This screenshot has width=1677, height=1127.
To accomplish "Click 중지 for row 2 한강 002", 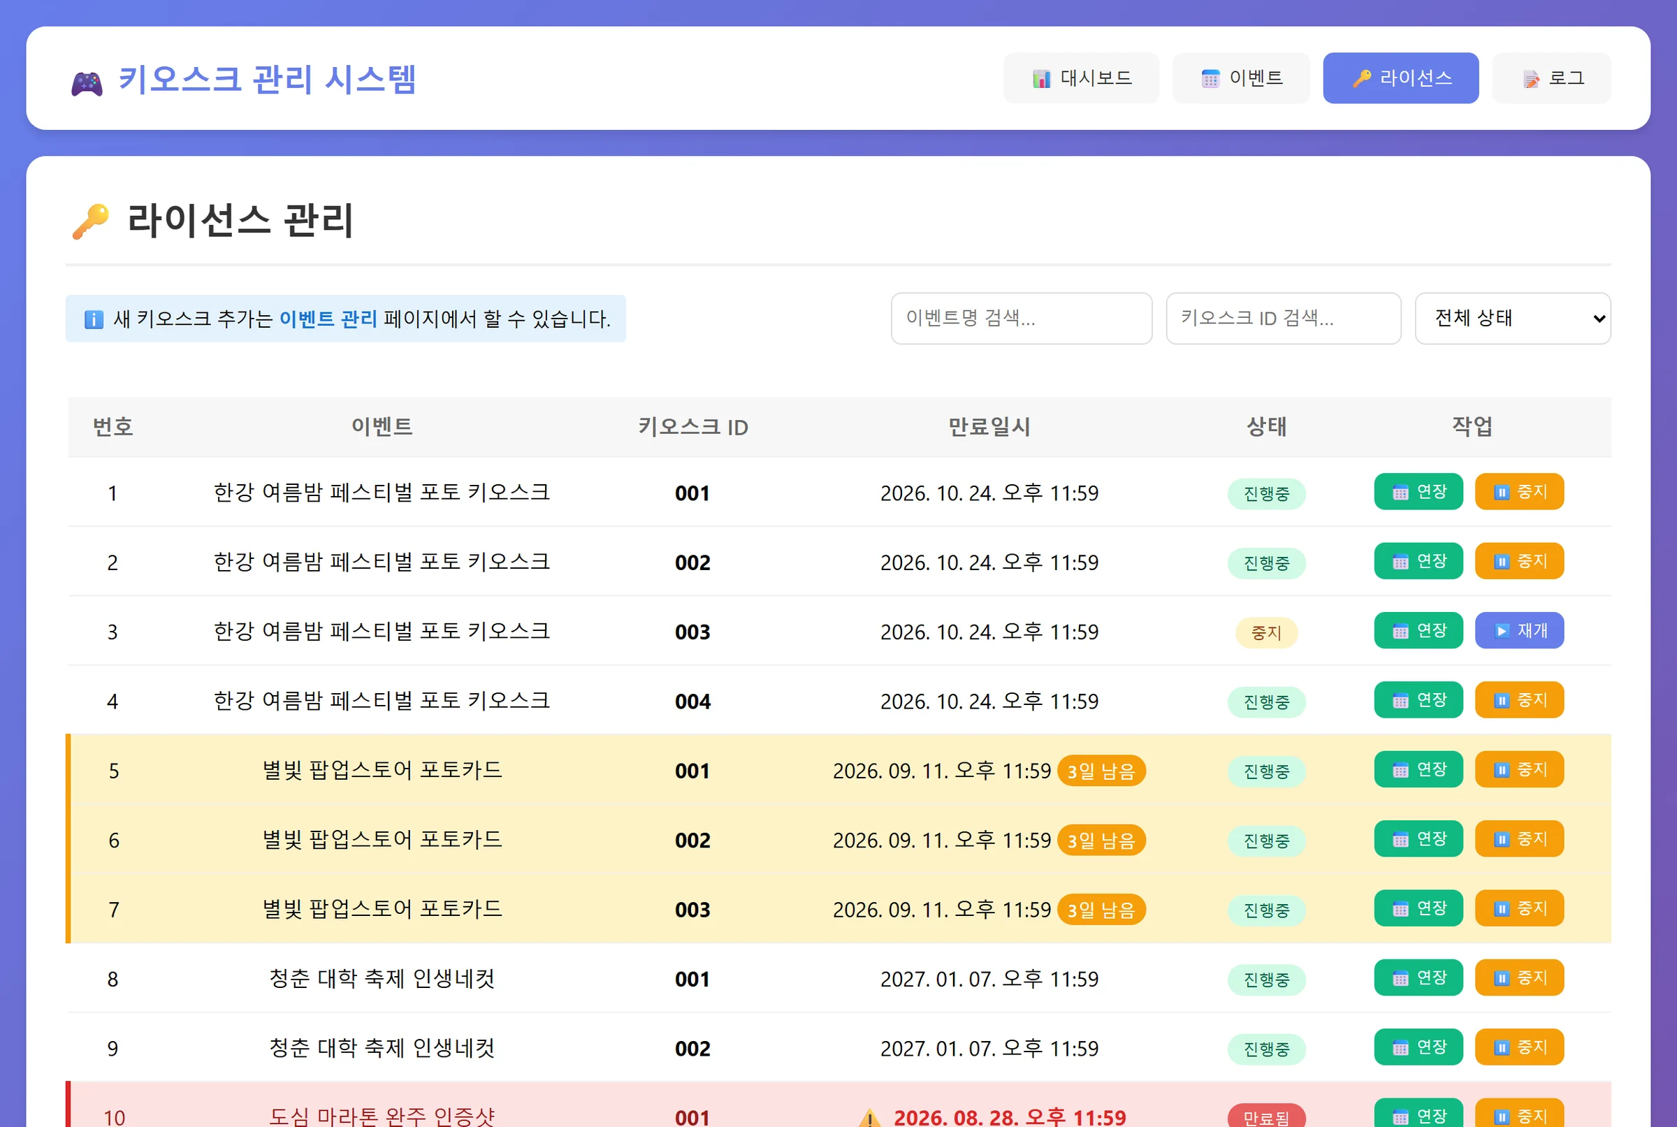I will pyautogui.click(x=1519, y=560).
